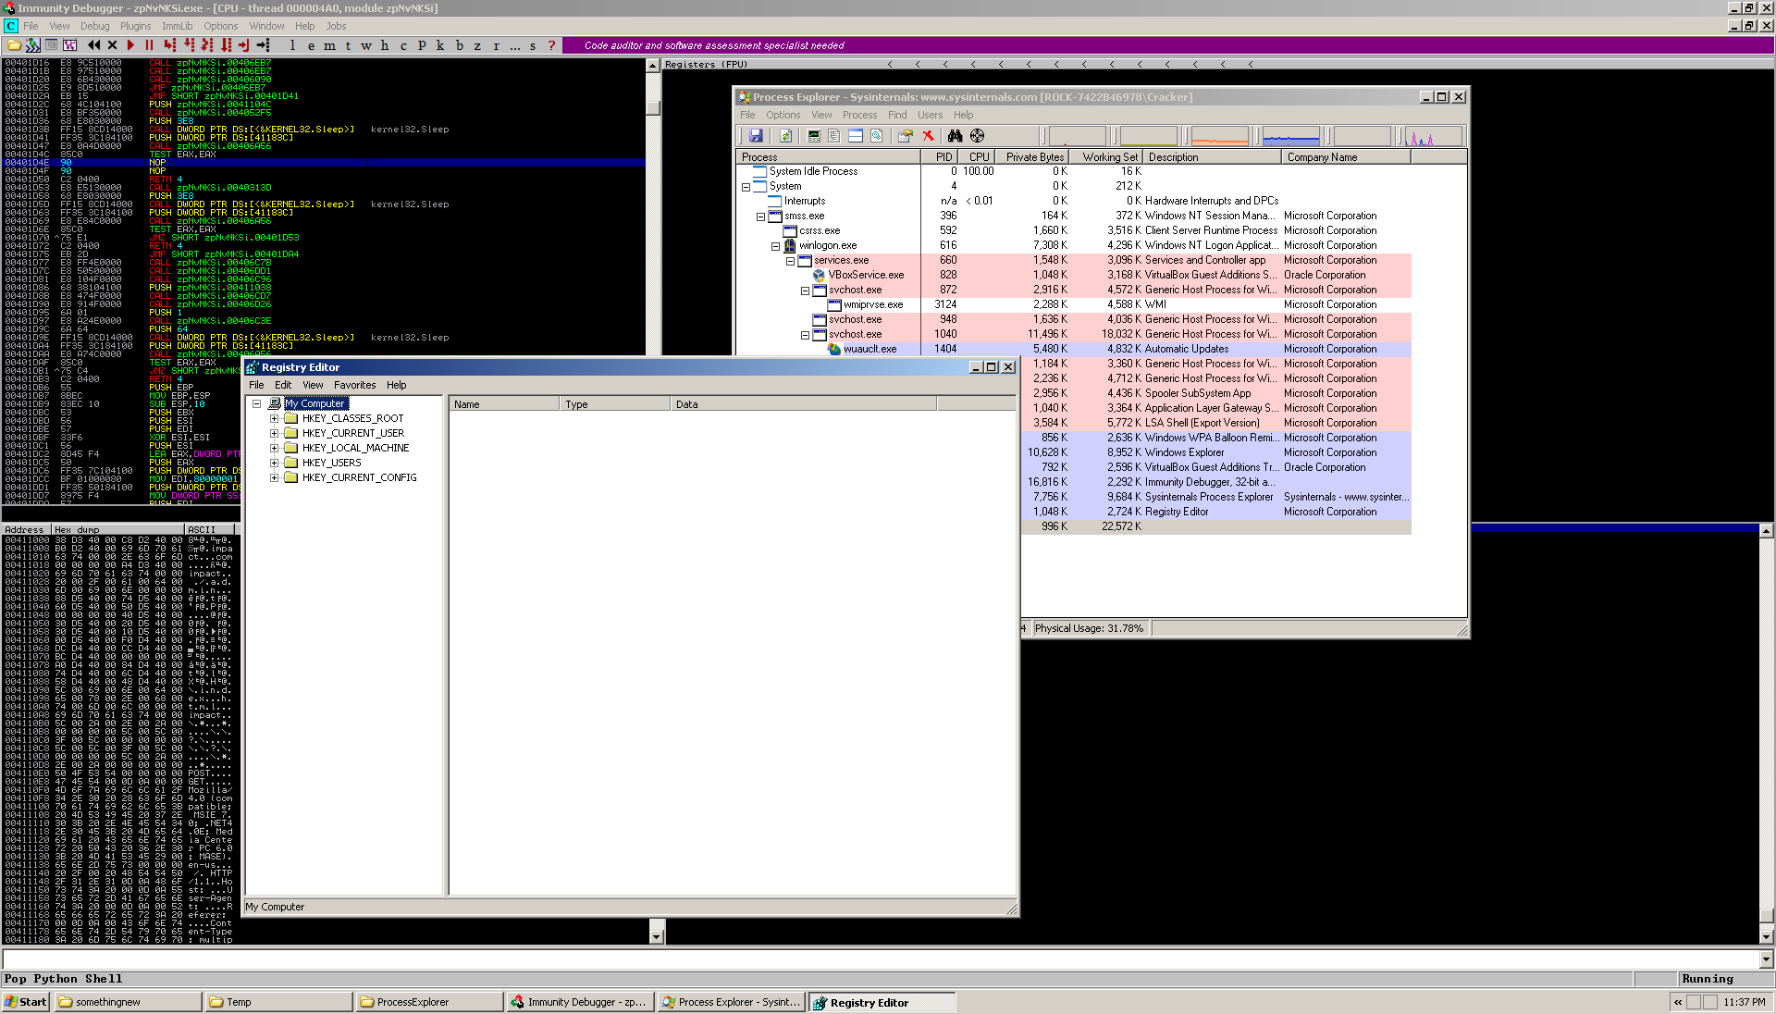
Task: Click the Rewind/restart program icon
Action: (93, 44)
